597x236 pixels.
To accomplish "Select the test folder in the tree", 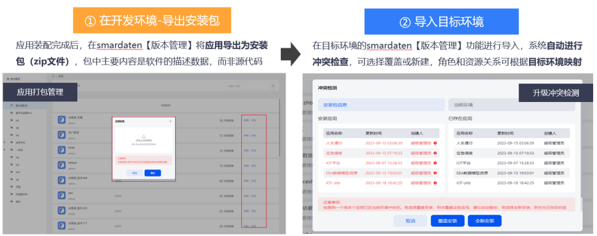I will (18, 172).
